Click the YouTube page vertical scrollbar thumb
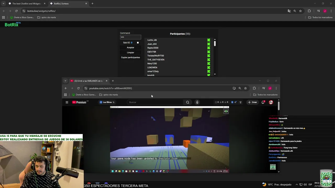The width and height of the screenshot is (335, 188). click(x=279, y=105)
